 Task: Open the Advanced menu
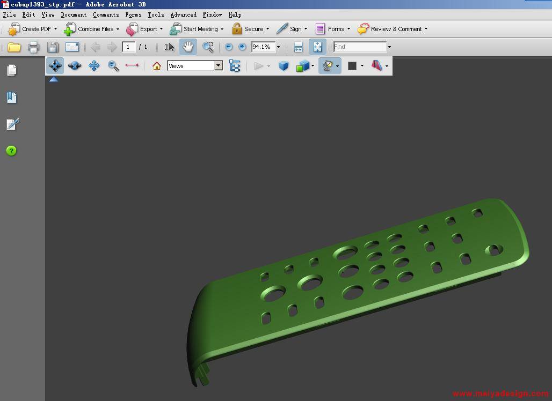[184, 15]
